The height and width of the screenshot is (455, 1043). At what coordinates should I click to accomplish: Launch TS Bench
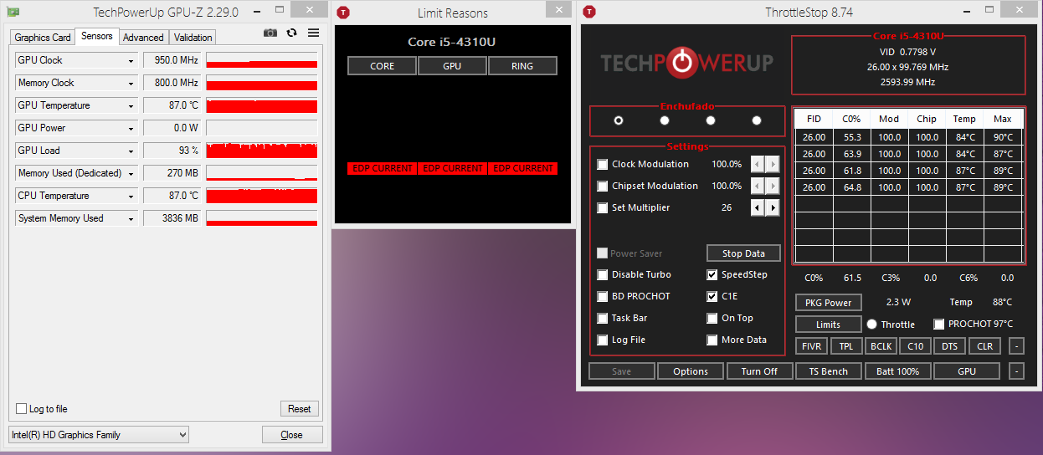pos(828,371)
